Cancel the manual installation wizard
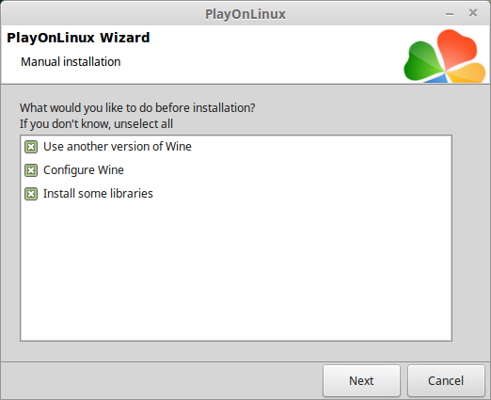 [x=446, y=380]
